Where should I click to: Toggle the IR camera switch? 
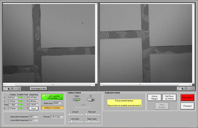[91, 100]
